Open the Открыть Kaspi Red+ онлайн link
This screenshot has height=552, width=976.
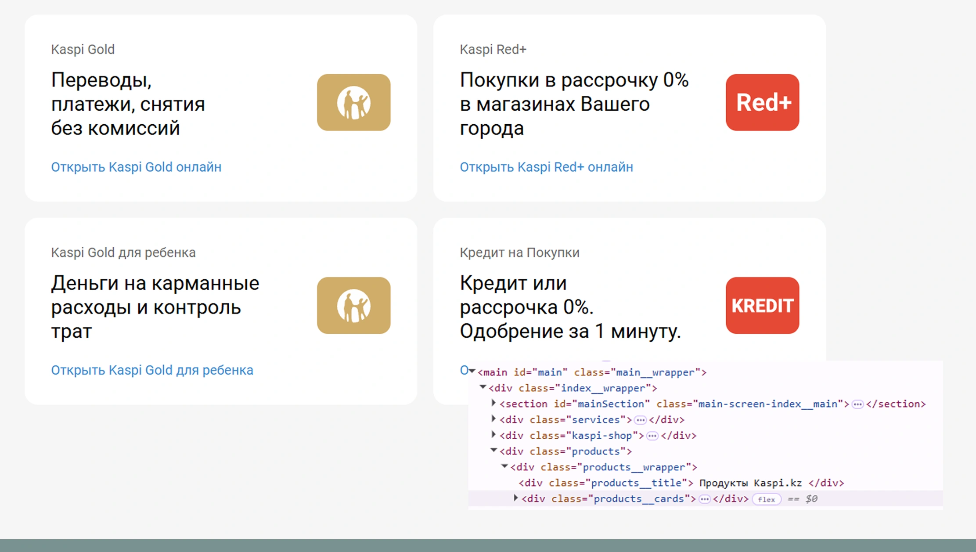point(546,167)
